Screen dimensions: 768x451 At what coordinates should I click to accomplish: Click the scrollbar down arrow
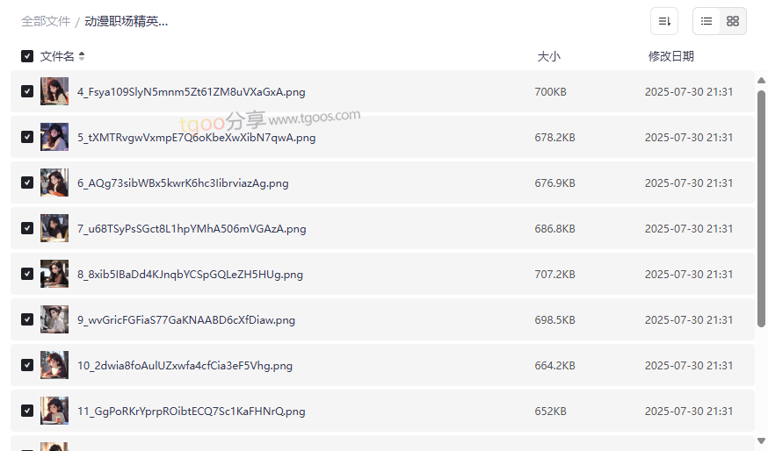(x=761, y=440)
